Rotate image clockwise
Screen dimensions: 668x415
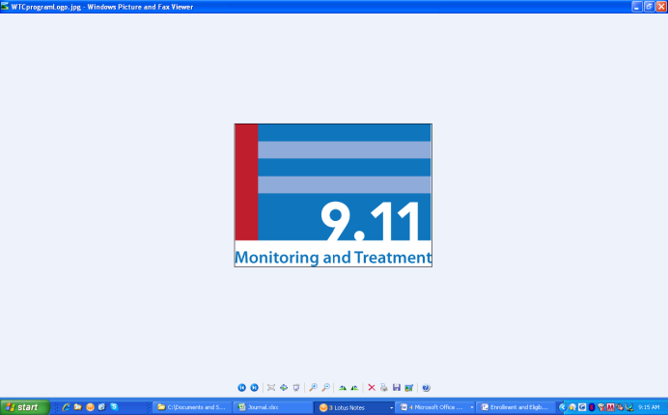click(342, 387)
